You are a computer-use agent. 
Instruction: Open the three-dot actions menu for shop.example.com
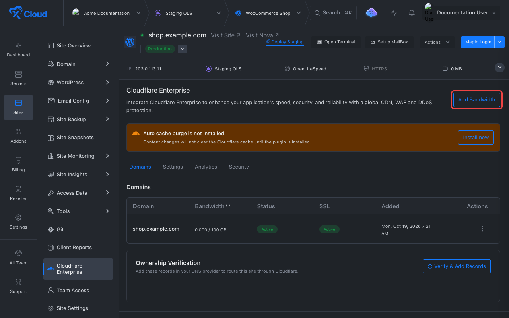(x=482, y=229)
